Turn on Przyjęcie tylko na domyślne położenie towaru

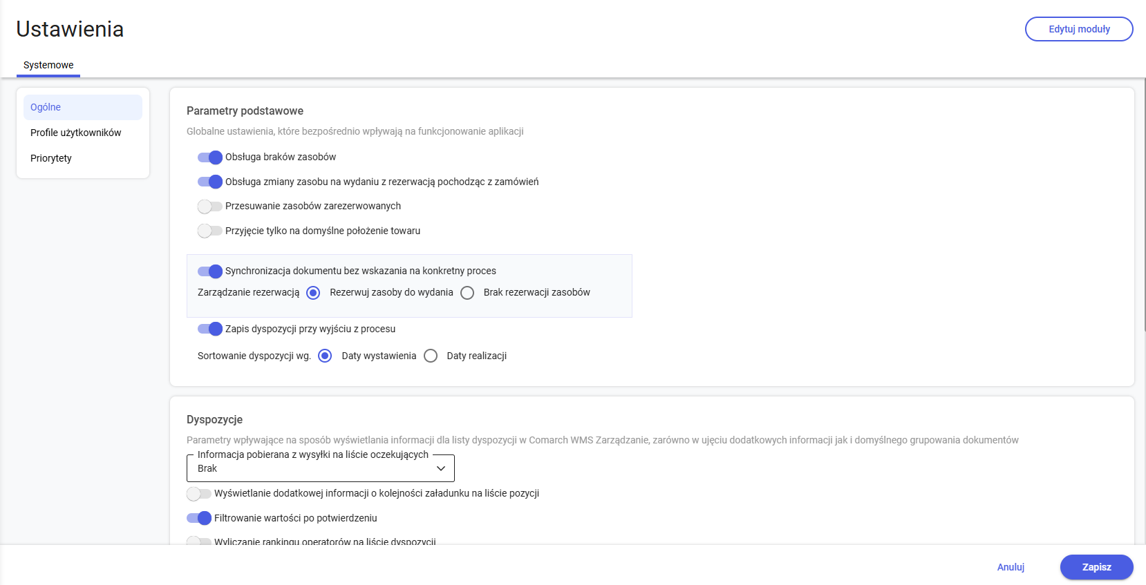[210, 231]
